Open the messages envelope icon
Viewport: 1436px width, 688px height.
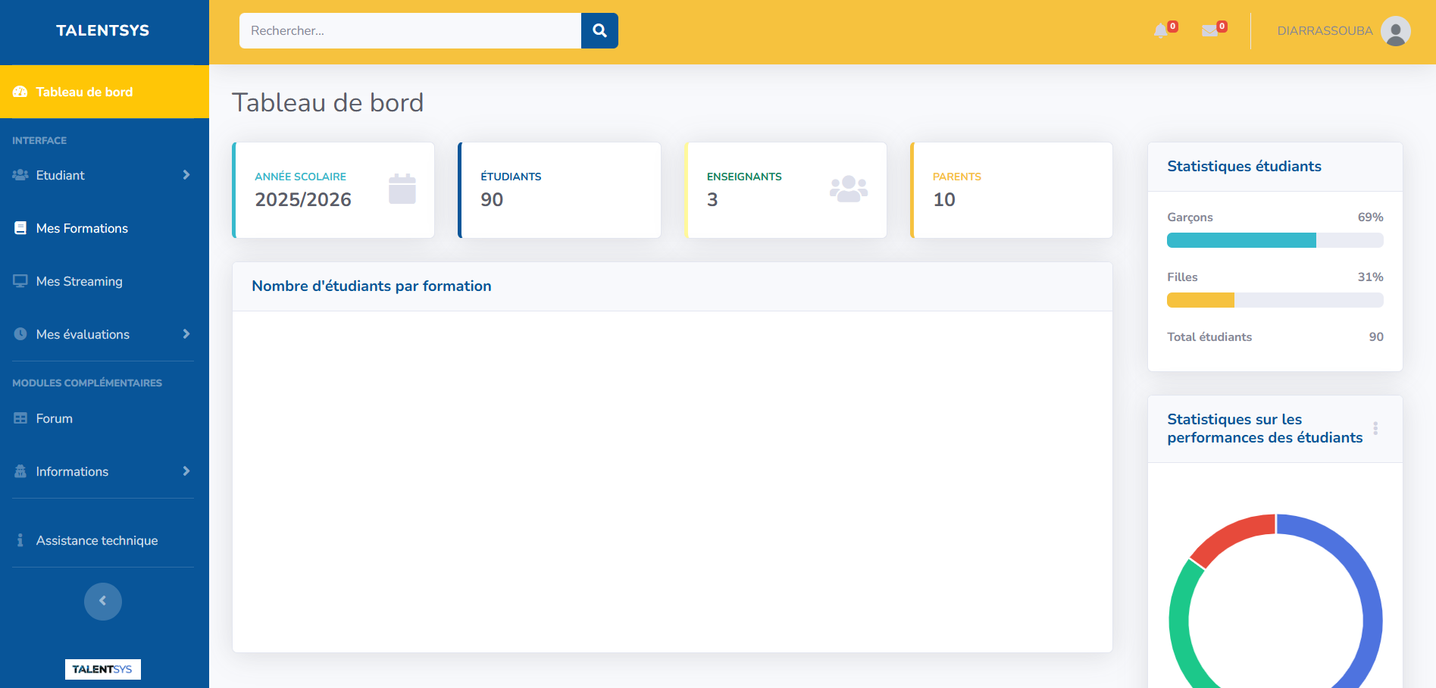(x=1209, y=31)
